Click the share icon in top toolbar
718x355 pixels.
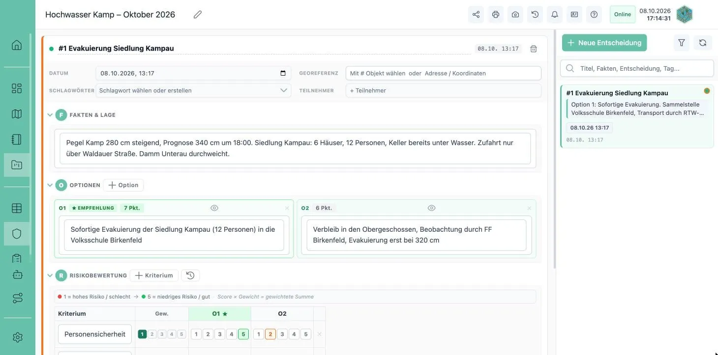(x=476, y=15)
